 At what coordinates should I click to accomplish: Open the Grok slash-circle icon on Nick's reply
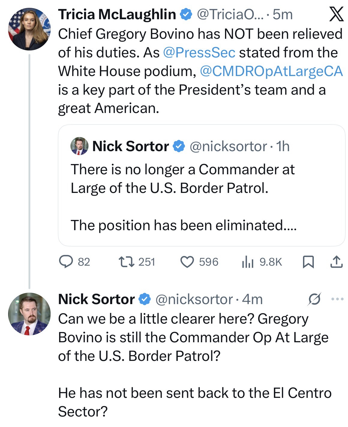[x=314, y=299]
